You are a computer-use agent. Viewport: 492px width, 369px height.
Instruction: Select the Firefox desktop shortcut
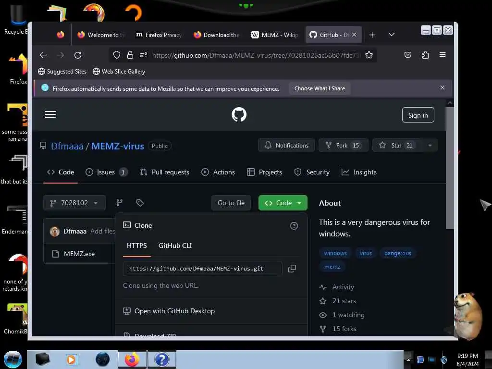point(18,69)
